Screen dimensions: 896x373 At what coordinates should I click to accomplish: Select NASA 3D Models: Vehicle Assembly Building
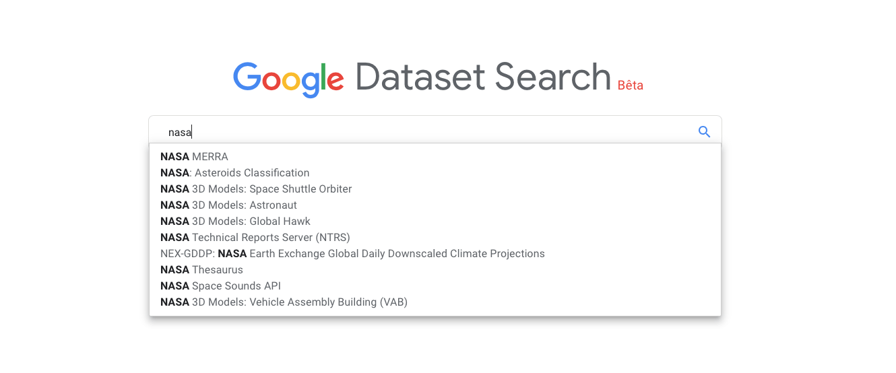[x=435, y=302]
